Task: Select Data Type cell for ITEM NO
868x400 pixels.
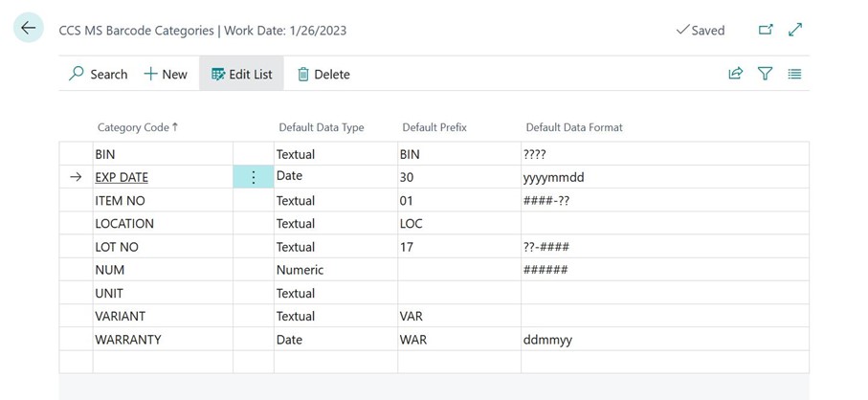Action: 334,200
